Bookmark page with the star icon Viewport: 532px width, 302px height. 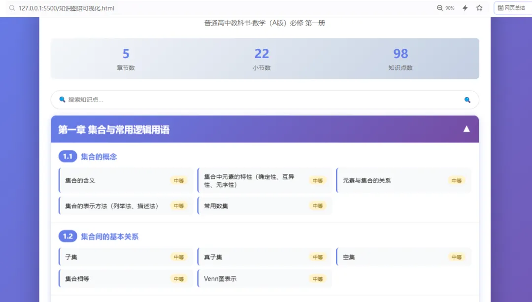point(479,8)
